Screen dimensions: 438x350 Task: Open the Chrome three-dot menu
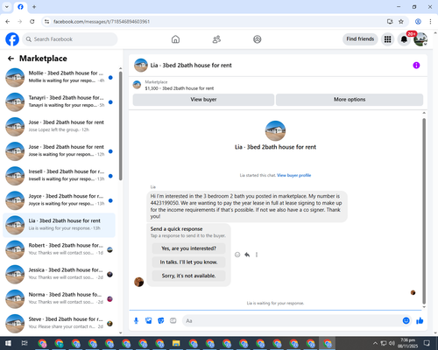pyautogui.click(x=430, y=21)
